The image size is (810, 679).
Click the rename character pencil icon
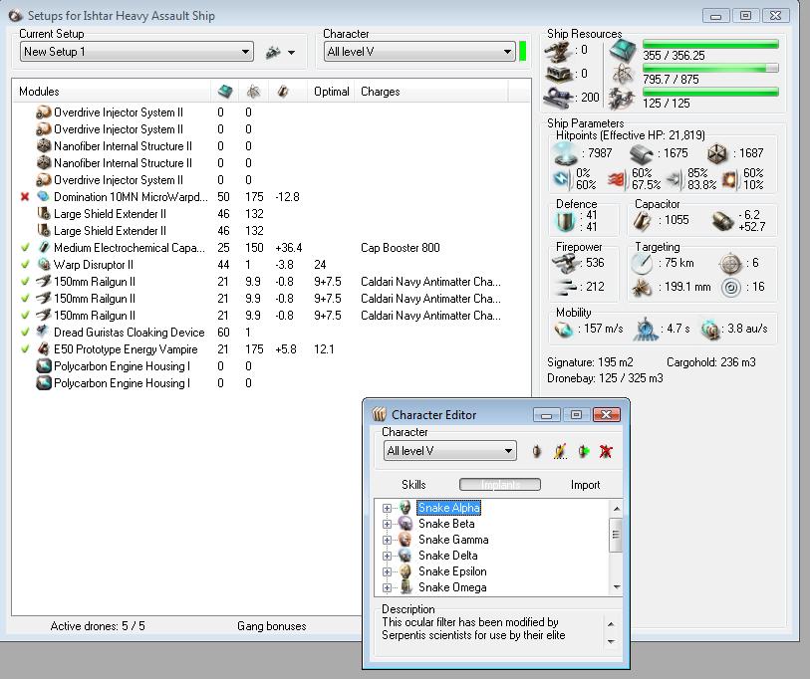click(x=560, y=451)
